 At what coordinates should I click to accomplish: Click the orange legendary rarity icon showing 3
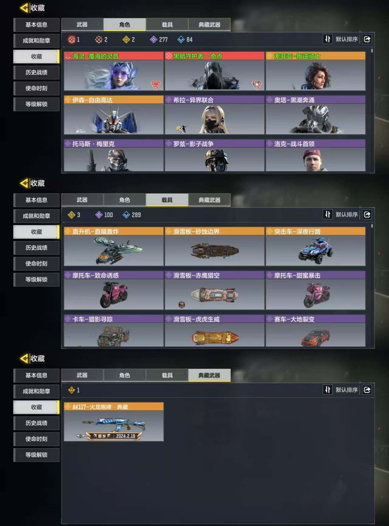[x=71, y=215]
